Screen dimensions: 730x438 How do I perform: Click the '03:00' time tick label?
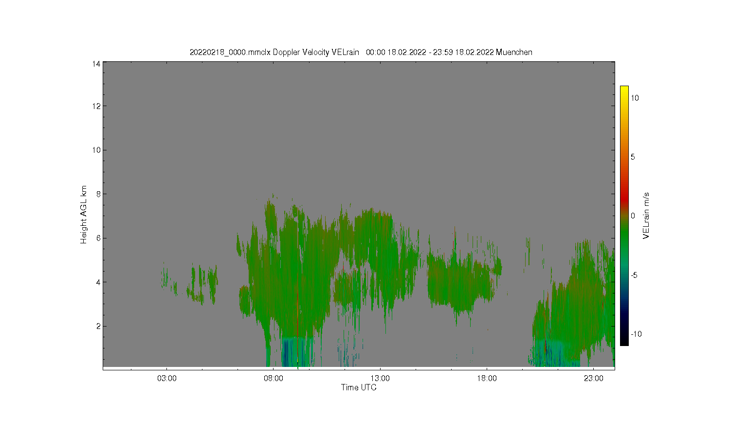pyautogui.click(x=166, y=378)
